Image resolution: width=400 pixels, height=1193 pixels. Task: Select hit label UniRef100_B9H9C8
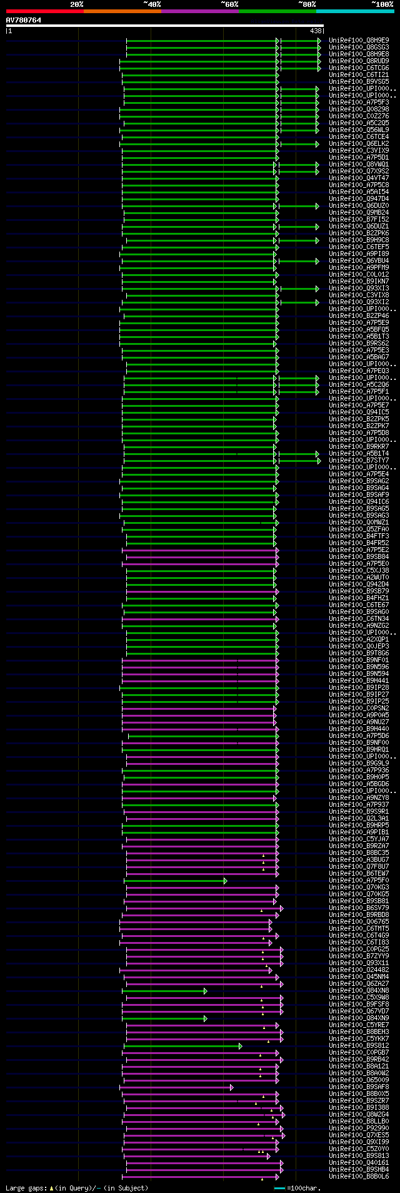(359, 240)
